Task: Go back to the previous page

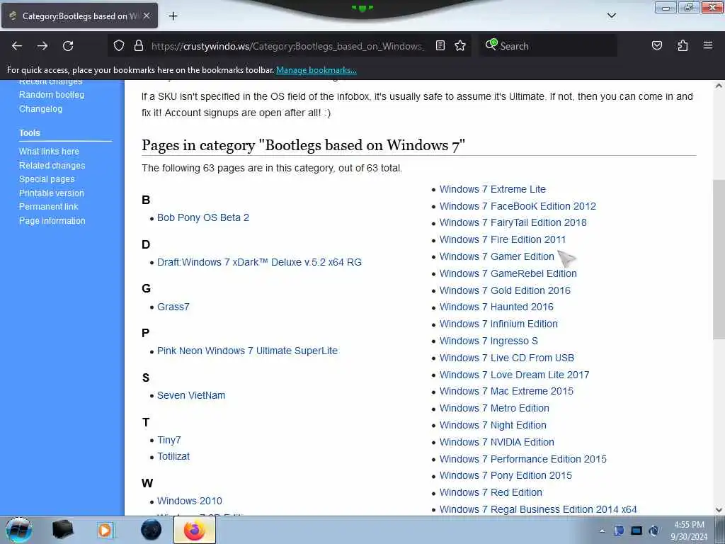Action: coord(17,46)
